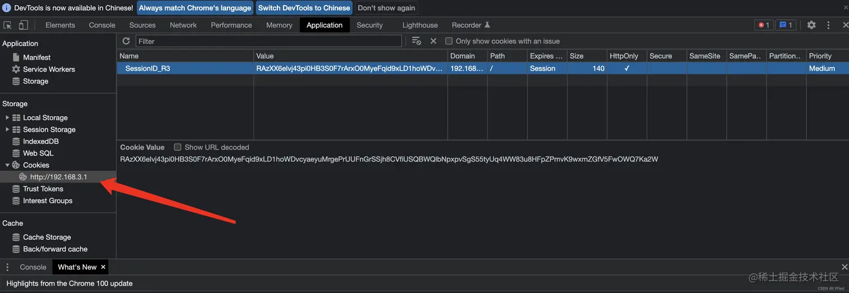This screenshot has height=293, width=849.
Task: Select the http://192.168.3.1 cookies entry
Action: pos(58,177)
